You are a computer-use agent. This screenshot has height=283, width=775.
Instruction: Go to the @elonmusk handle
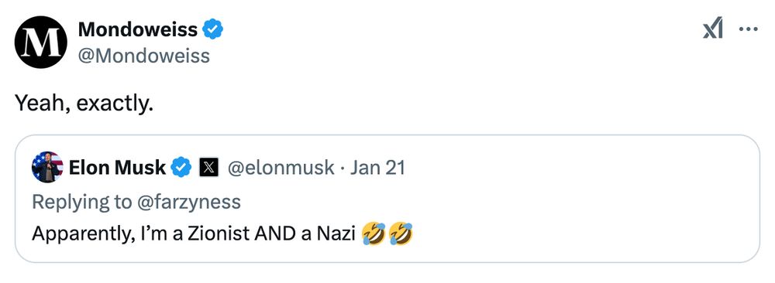click(x=281, y=168)
